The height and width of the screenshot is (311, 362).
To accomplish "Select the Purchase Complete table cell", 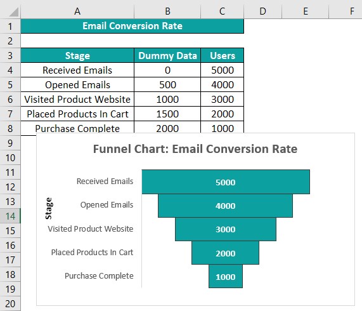I will click(x=77, y=128).
